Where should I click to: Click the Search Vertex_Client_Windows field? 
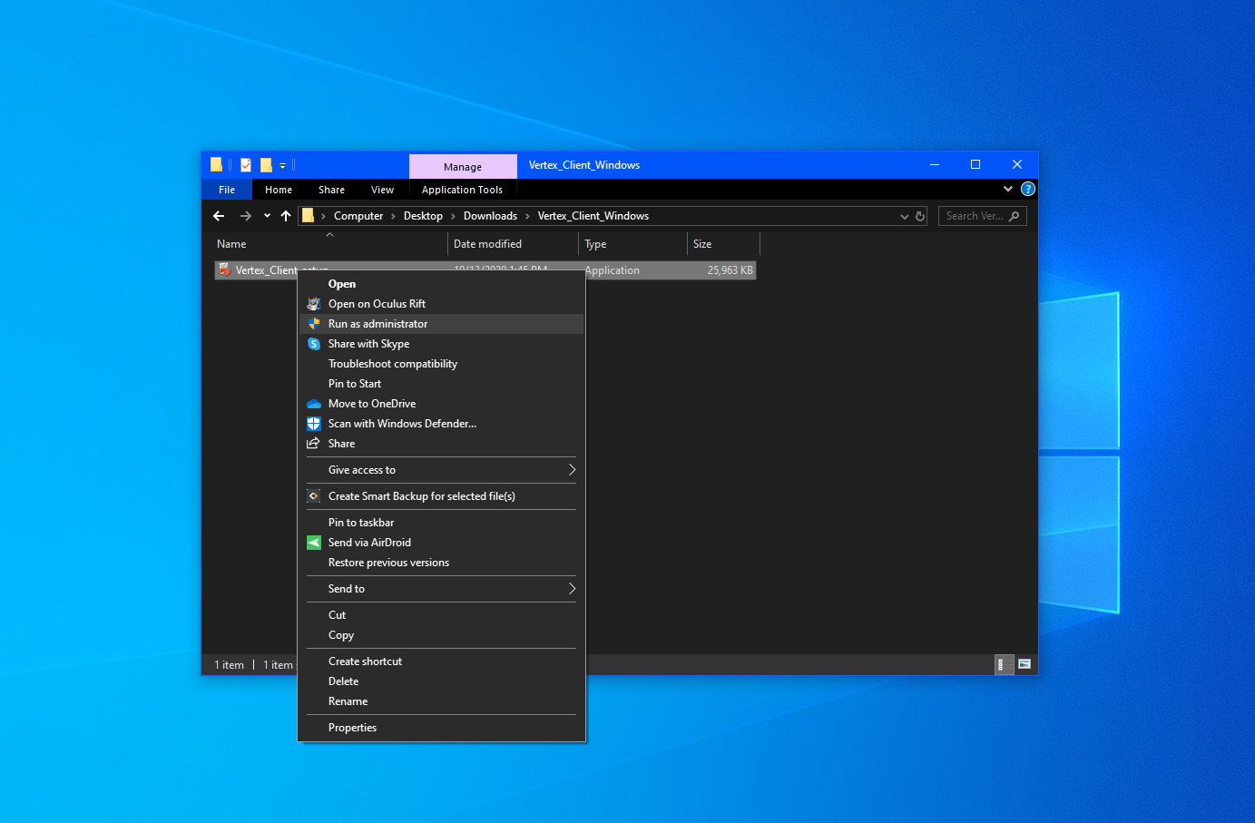pyautogui.click(x=975, y=216)
